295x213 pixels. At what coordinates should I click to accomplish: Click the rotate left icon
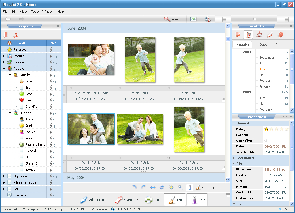(134, 187)
